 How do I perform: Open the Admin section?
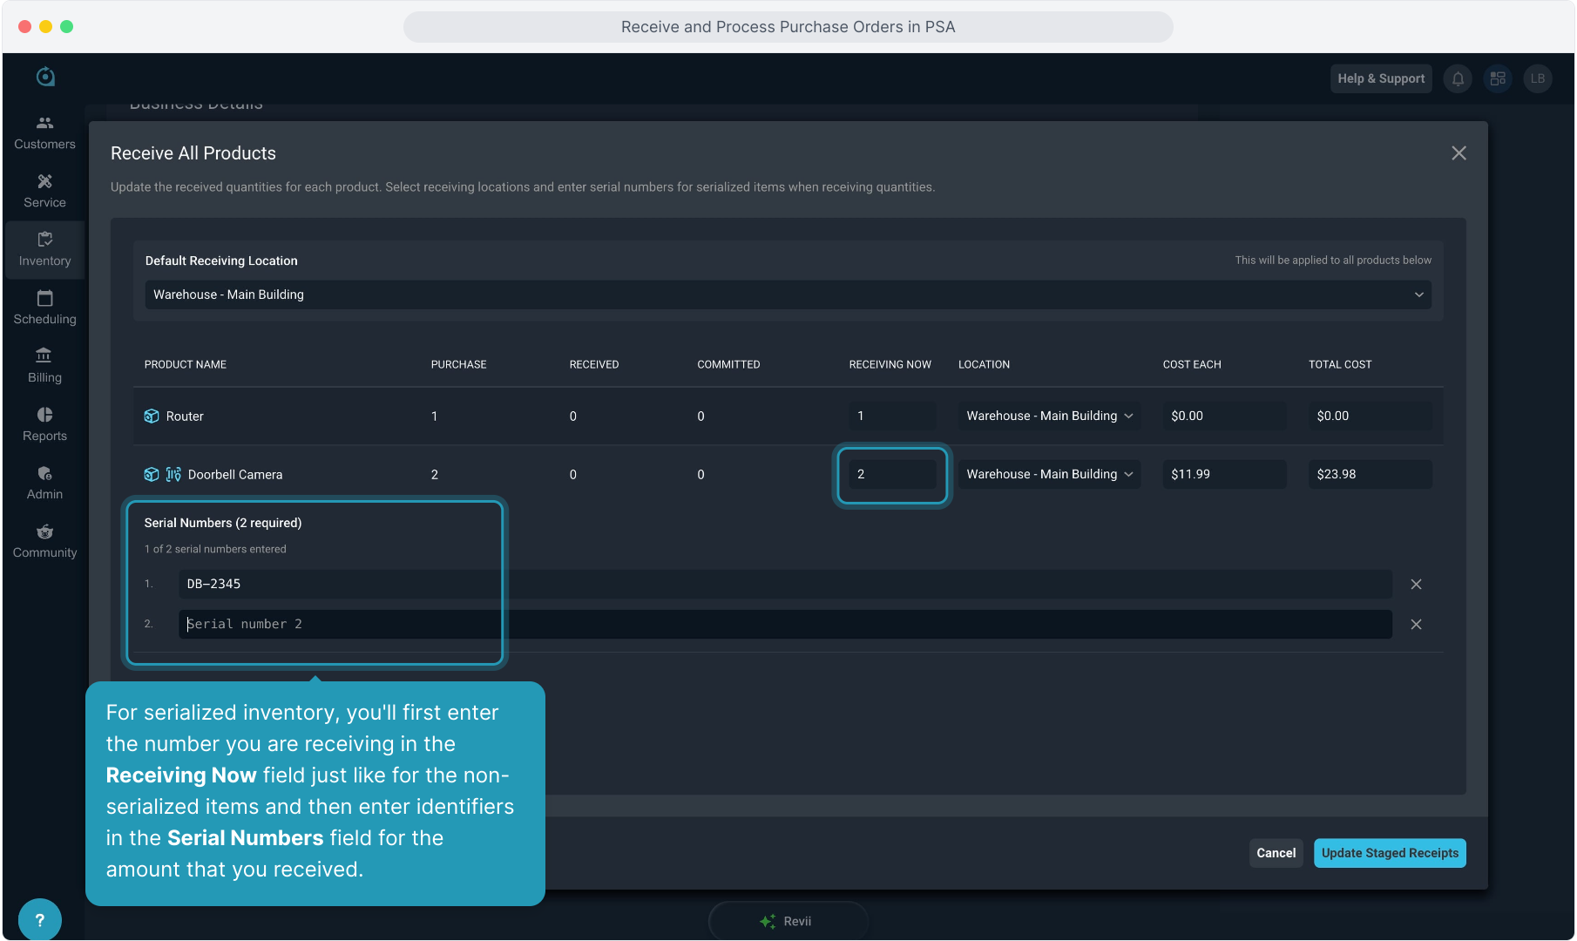coord(44,483)
